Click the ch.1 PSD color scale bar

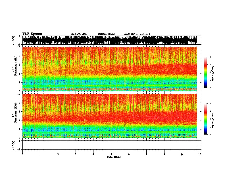206,72
